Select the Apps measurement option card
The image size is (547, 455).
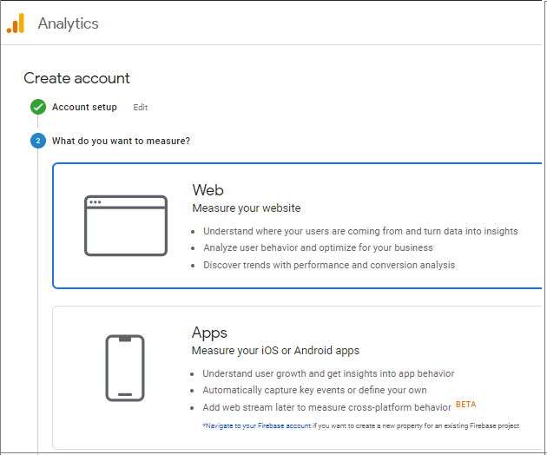pos(297,378)
